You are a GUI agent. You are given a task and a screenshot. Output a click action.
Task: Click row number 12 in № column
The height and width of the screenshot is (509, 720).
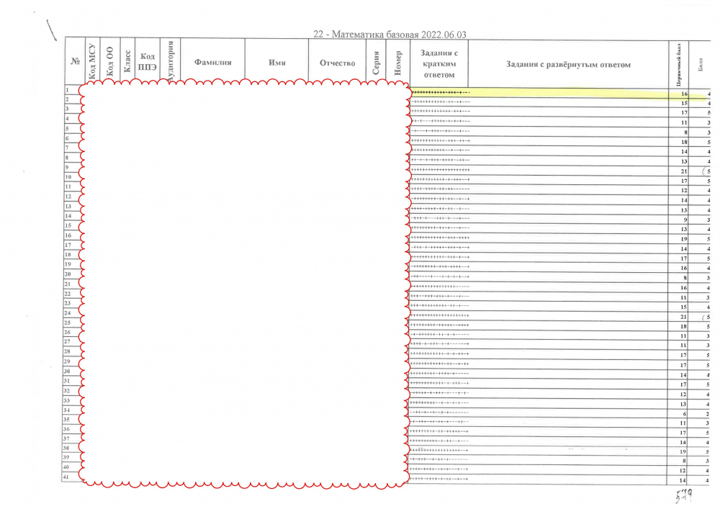point(68,197)
